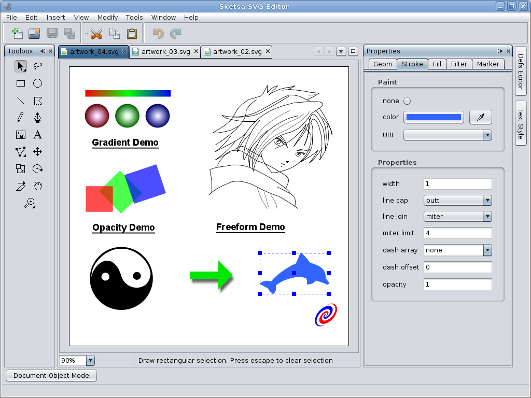The height and width of the screenshot is (398, 531).
Task: Open the Modify menu
Action: click(x=107, y=17)
